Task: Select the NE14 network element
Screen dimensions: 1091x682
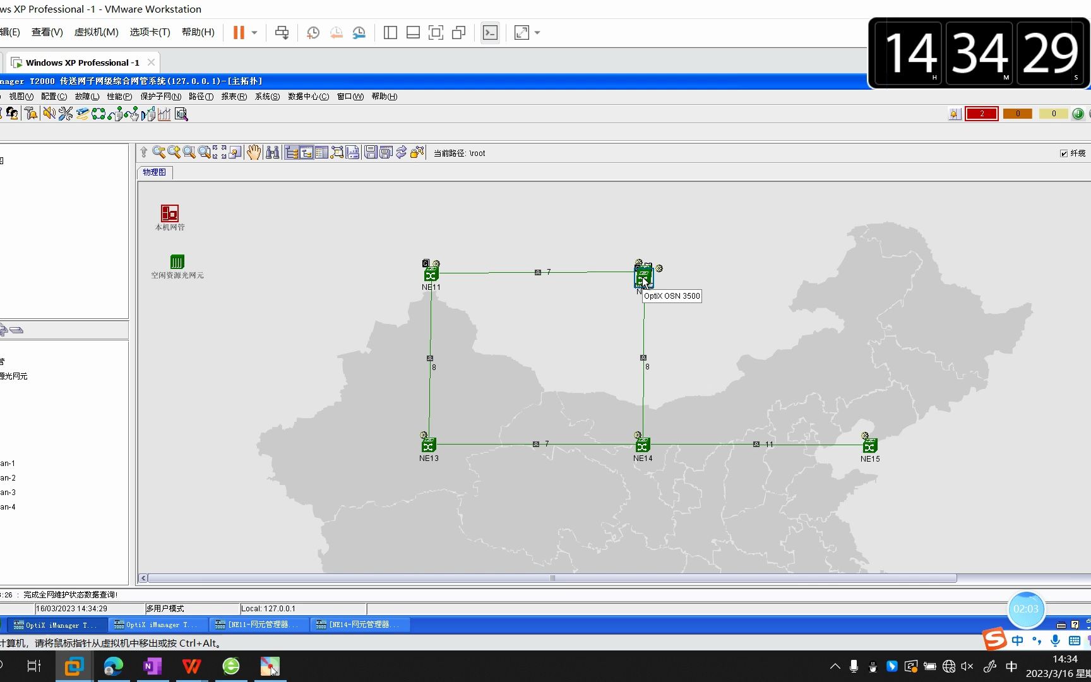Action: pos(643,446)
